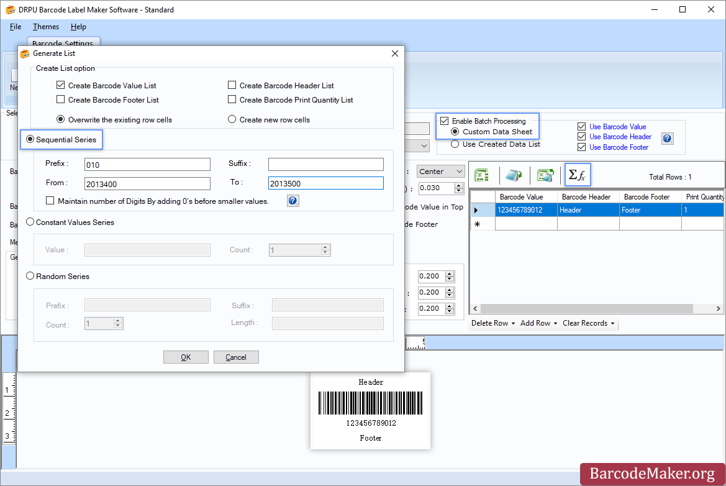Click the Header cell in data grid

coord(589,210)
